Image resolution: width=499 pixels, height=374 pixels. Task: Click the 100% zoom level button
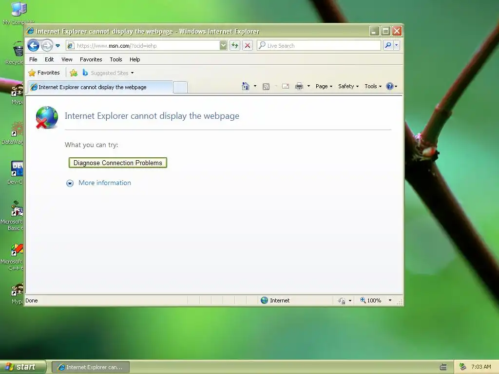pyautogui.click(x=370, y=300)
